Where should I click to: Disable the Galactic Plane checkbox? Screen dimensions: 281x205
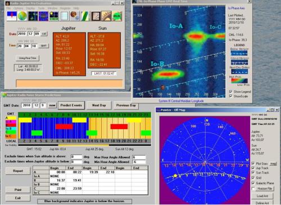click(253, 183)
